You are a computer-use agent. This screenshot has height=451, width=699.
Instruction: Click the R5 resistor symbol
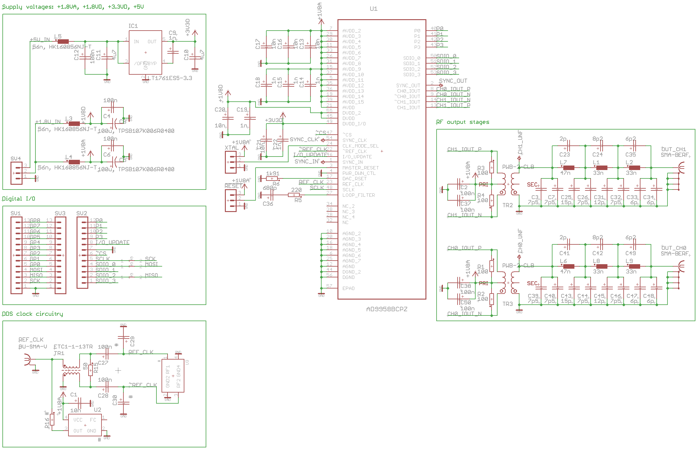294,195
